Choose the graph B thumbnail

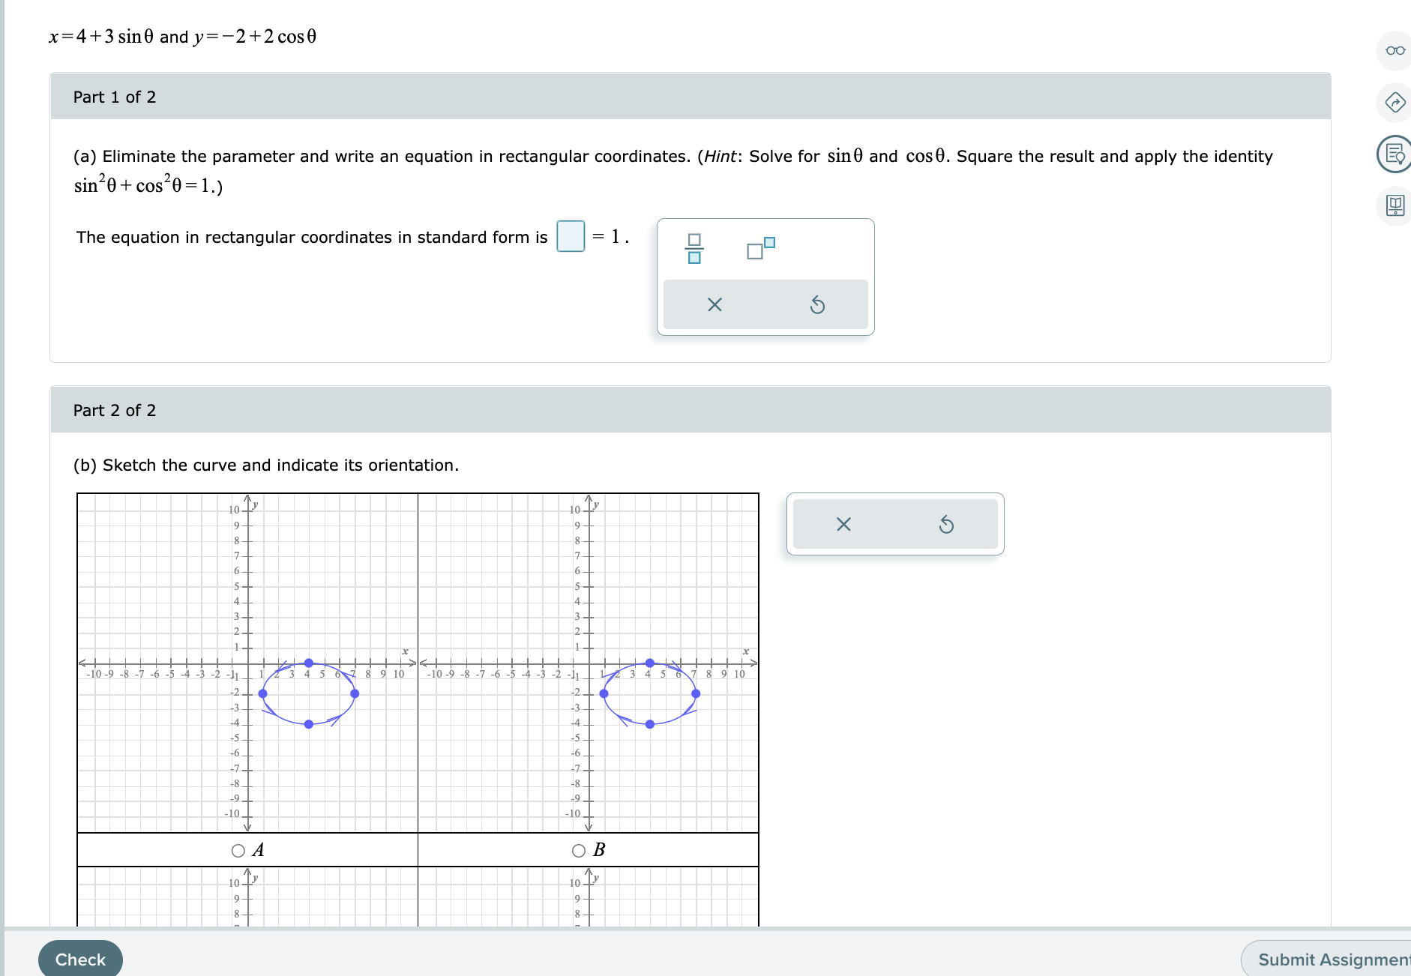589,663
